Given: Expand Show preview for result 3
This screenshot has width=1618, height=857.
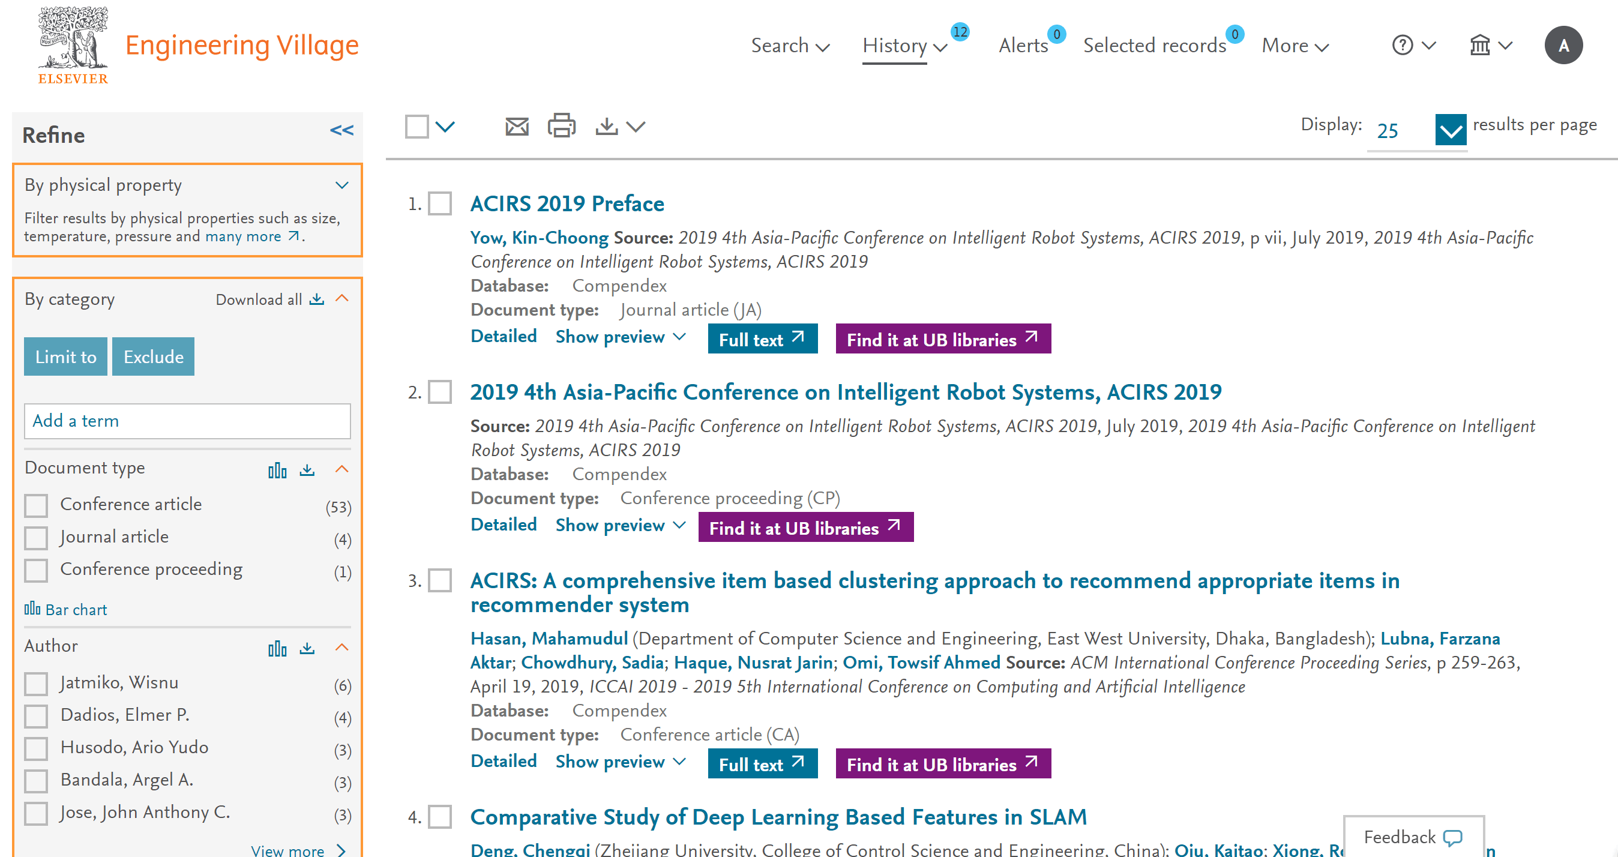Looking at the screenshot, I should 620,762.
